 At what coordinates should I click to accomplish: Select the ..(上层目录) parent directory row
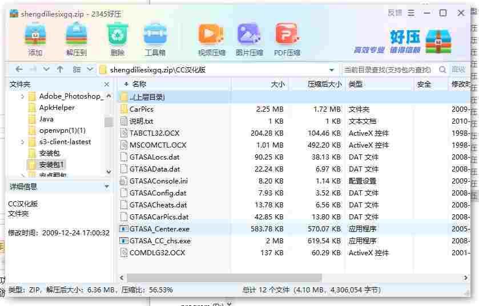(x=294, y=97)
